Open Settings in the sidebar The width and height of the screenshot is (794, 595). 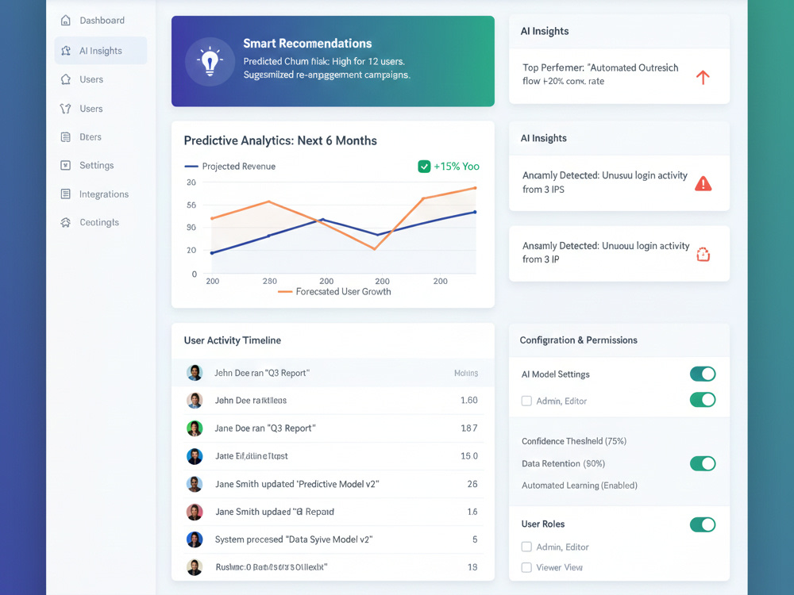[101, 166]
